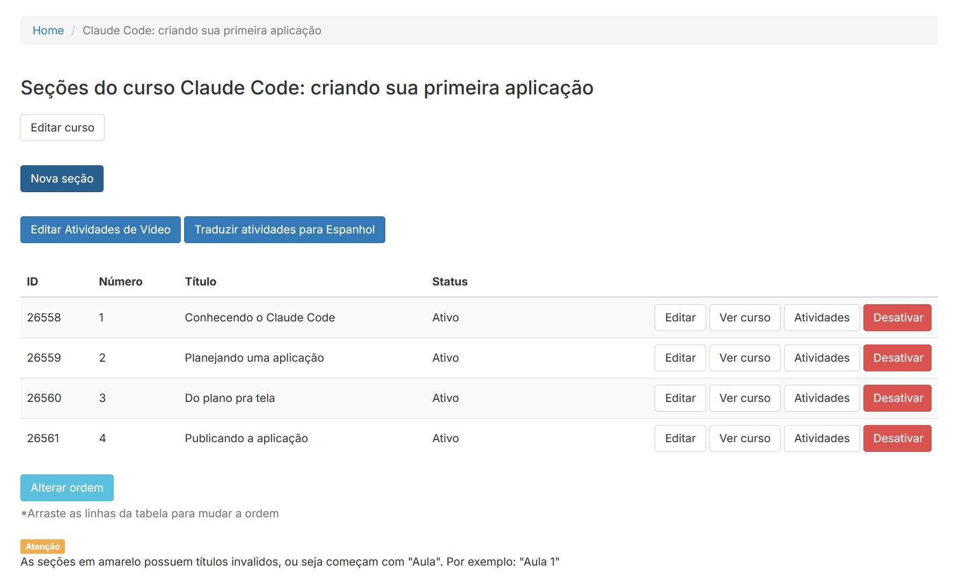Click Ativo status of section 26558
The image size is (967, 586).
coord(445,318)
